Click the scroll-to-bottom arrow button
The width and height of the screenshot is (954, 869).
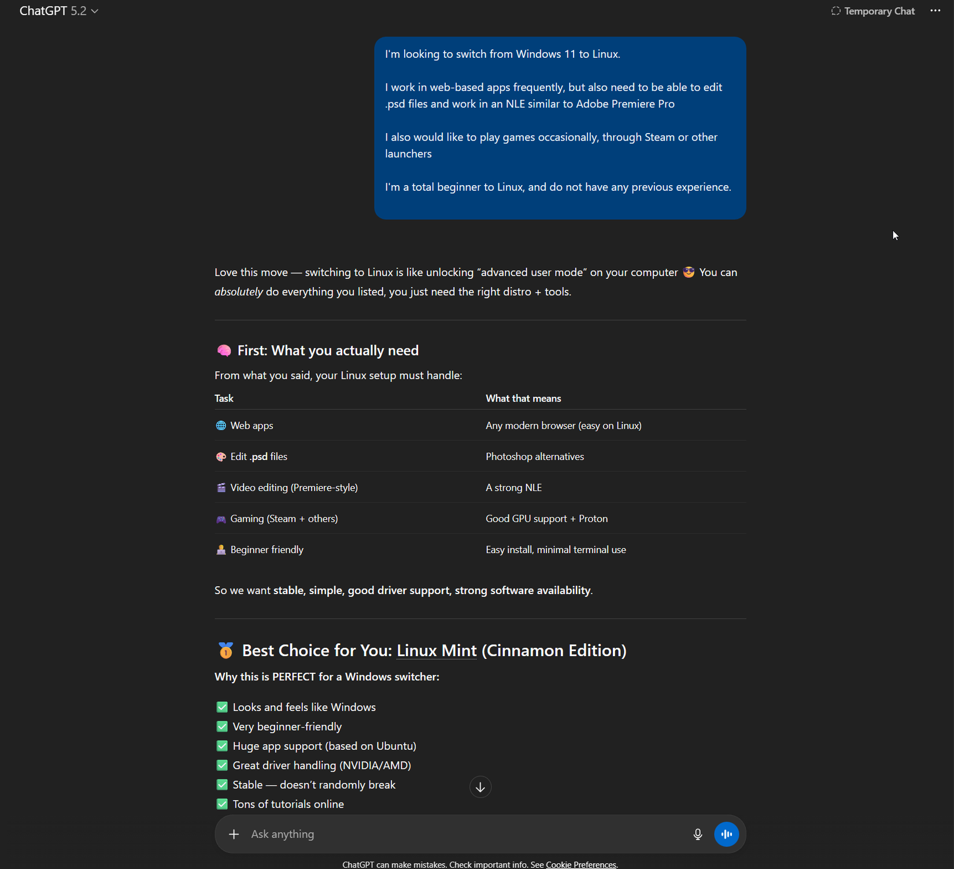[x=480, y=787]
